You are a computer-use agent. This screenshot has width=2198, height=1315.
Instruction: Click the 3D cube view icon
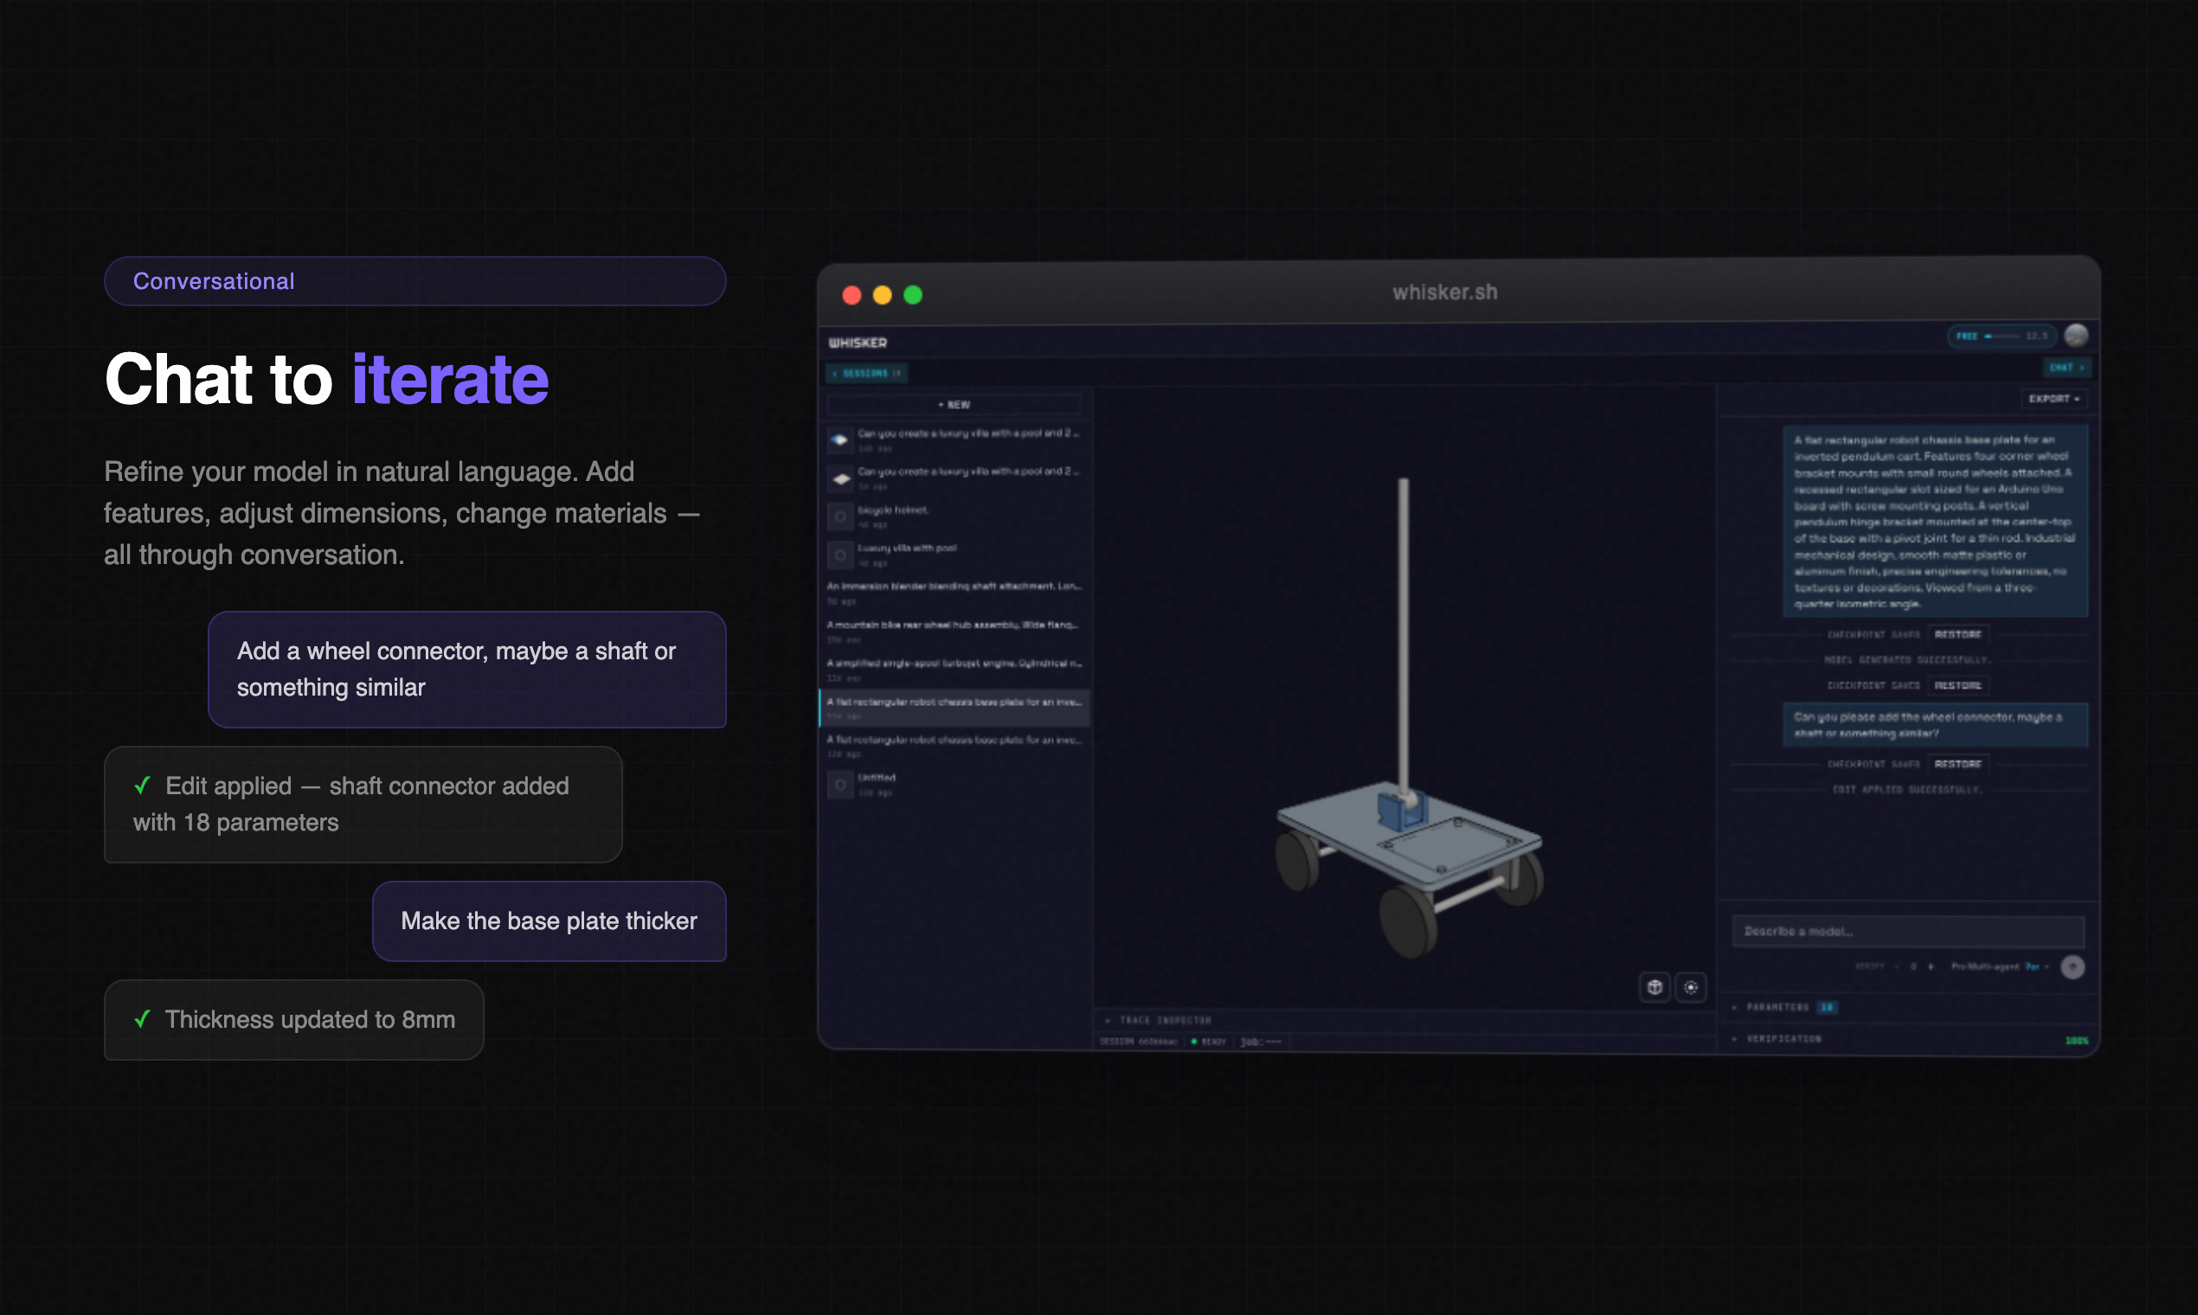1654,986
